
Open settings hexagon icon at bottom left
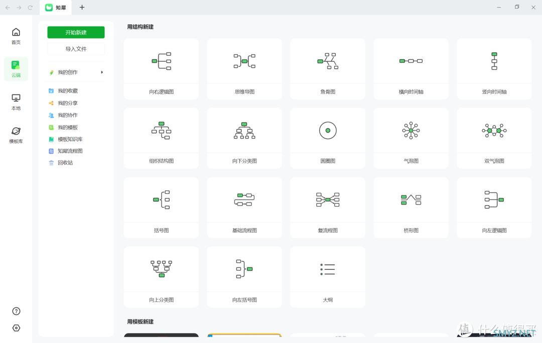coord(16,328)
